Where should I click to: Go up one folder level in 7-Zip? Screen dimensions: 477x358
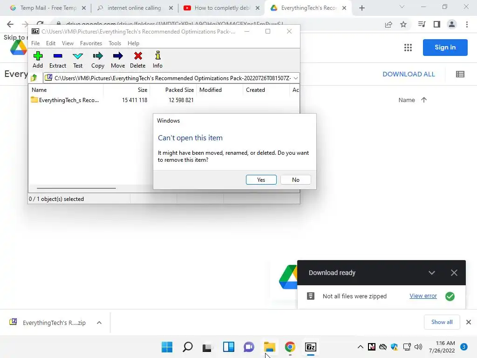pos(34,78)
